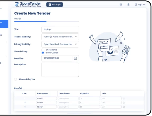Image resolution: width=152 pixels, height=116 pixels.
Task: Open the messages envelope icon
Action: [121, 4]
